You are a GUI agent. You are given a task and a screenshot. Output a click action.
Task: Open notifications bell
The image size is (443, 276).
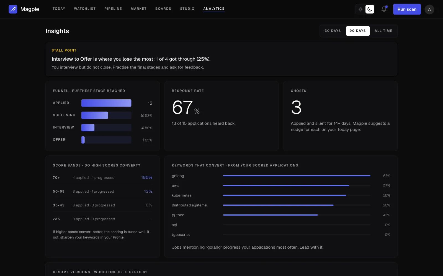(x=384, y=9)
